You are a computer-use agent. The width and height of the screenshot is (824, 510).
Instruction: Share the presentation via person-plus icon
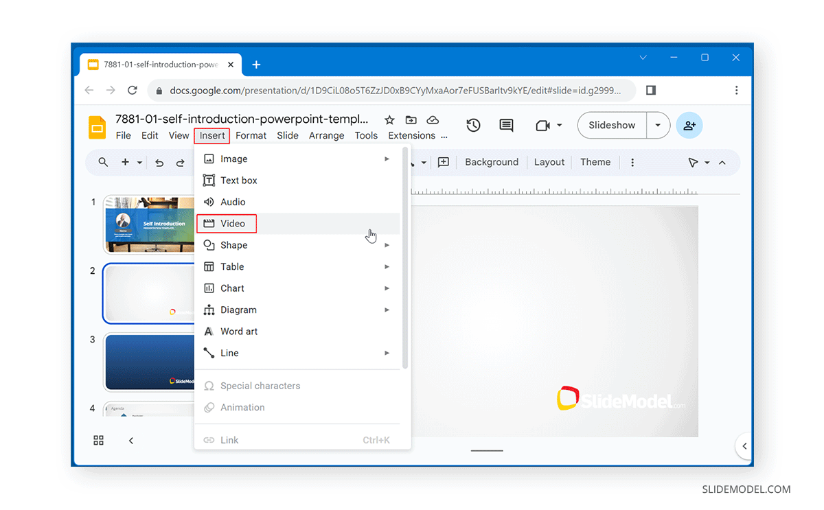(689, 125)
